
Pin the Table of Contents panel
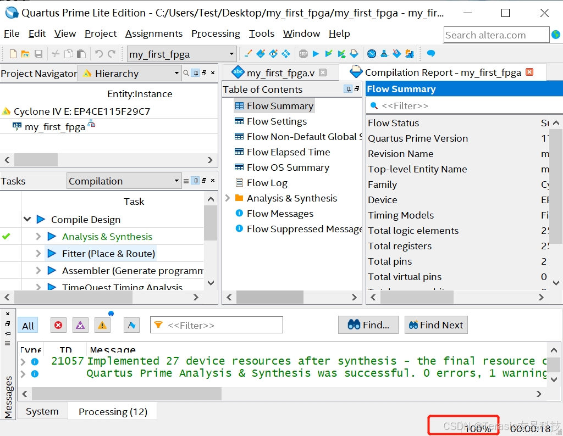[x=348, y=89]
